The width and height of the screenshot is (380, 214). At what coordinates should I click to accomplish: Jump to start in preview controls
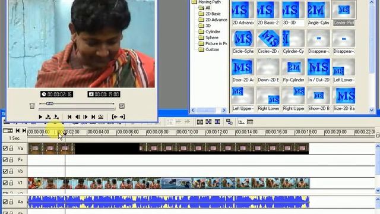[69, 117]
